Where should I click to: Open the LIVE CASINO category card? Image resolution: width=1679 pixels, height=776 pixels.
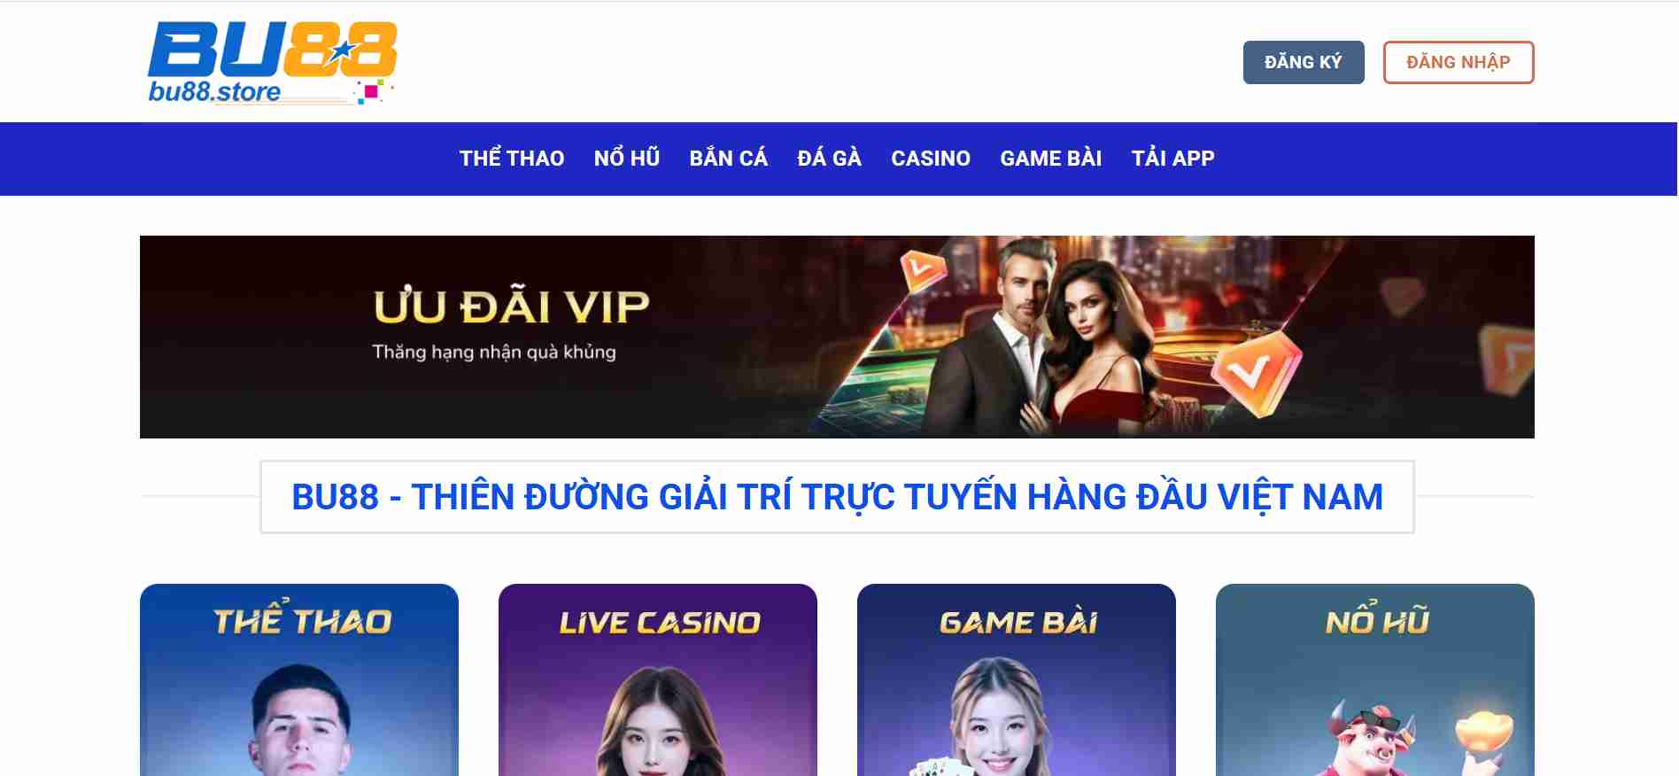click(658, 679)
